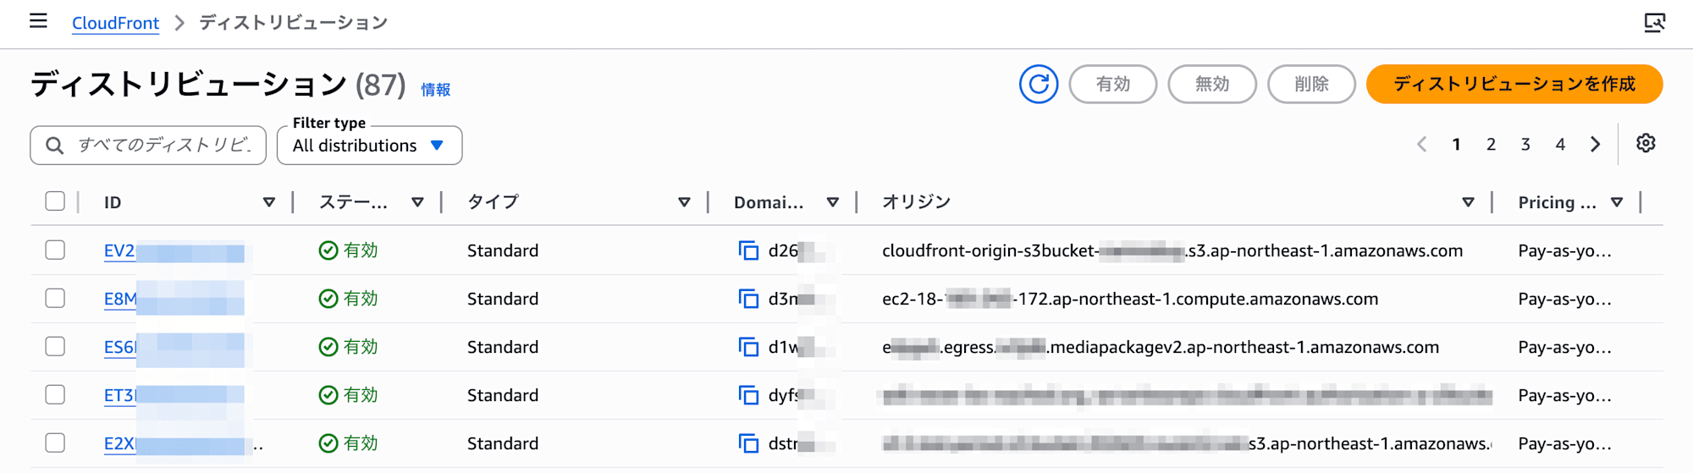Click the 有効 status icon in E8M row

[x=328, y=299]
